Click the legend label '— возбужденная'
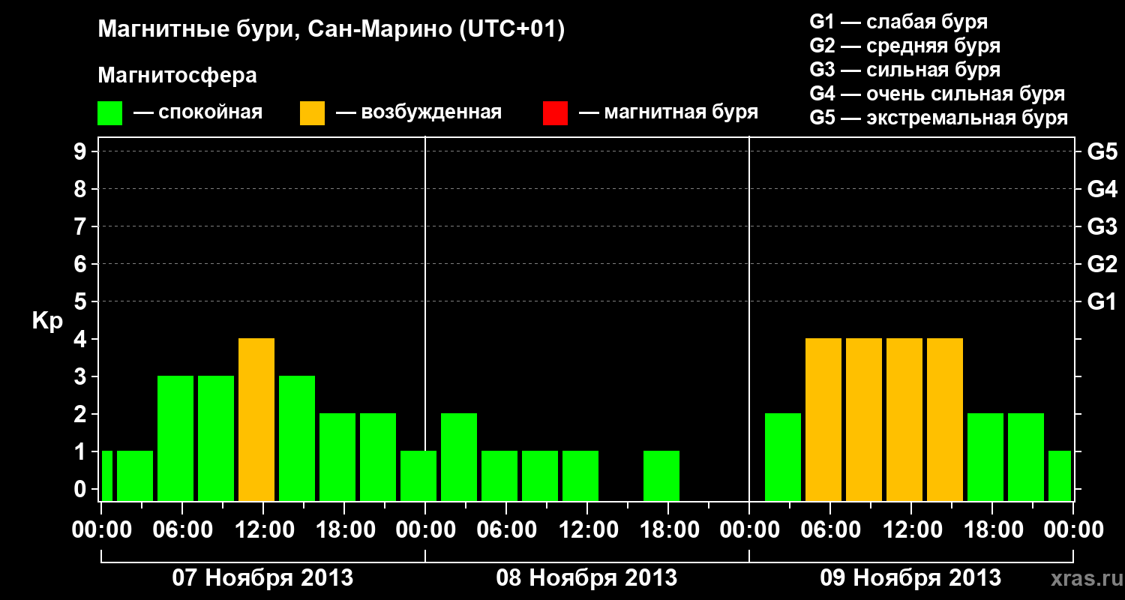 click(x=418, y=113)
